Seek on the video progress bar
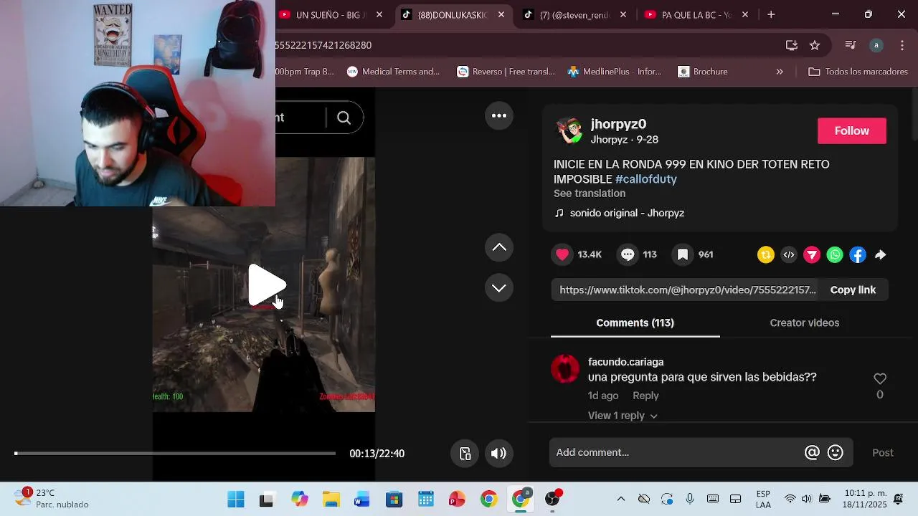 click(x=174, y=453)
